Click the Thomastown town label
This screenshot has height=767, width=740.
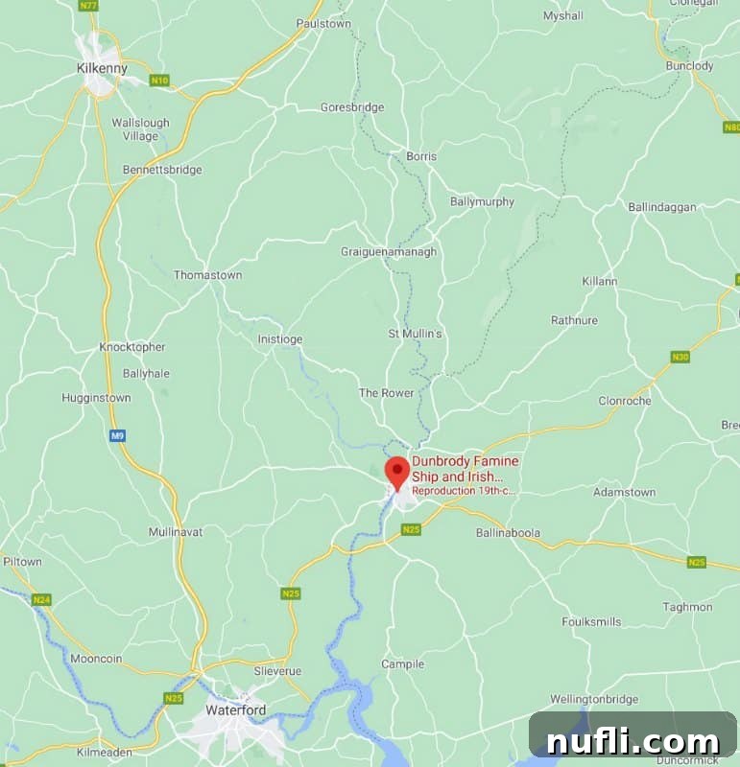click(x=207, y=275)
